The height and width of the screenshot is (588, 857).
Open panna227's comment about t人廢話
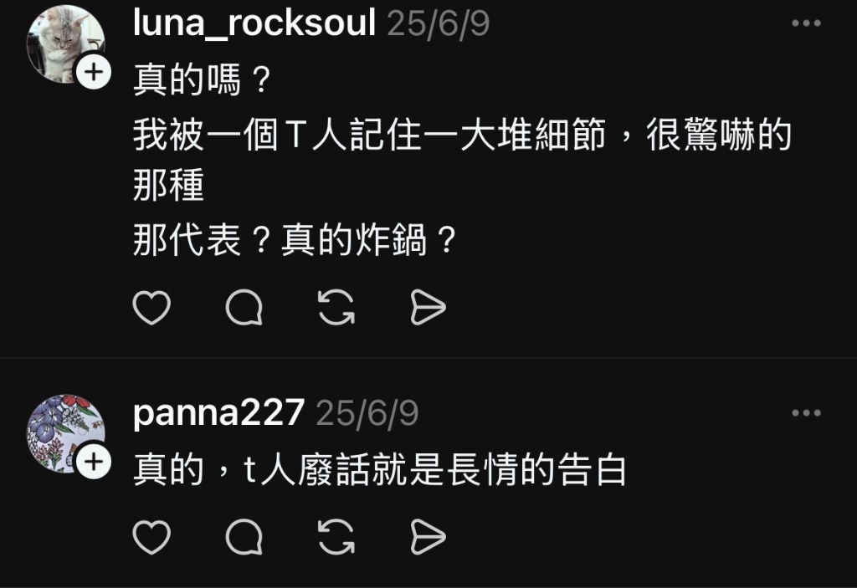click(380, 470)
